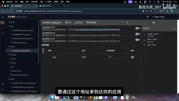Open the chat bubble icon in the left rail

pos(3,33)
